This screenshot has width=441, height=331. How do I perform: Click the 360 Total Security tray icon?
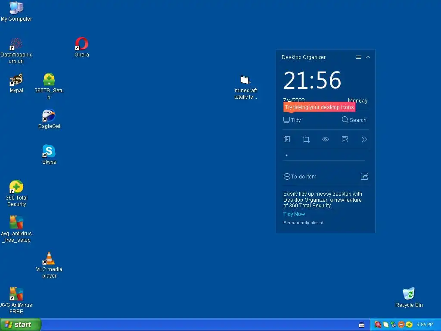point(409,325)
